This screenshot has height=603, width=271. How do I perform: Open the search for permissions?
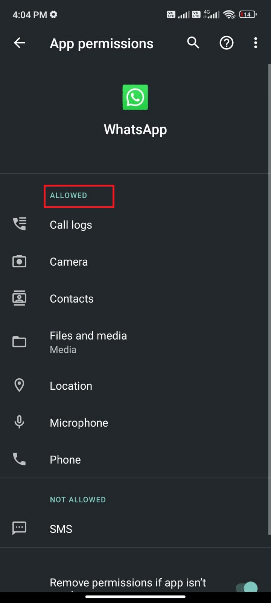tap(193, 43)
